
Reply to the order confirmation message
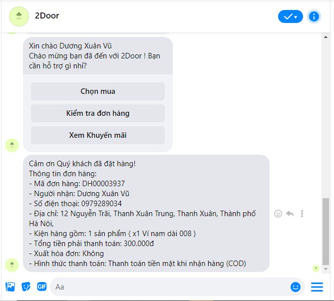pos(290,214)
